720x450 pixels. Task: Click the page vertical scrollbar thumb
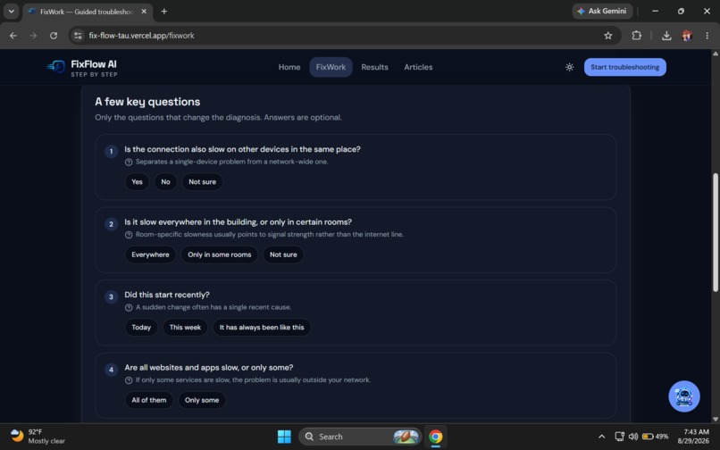coord(715,232)
